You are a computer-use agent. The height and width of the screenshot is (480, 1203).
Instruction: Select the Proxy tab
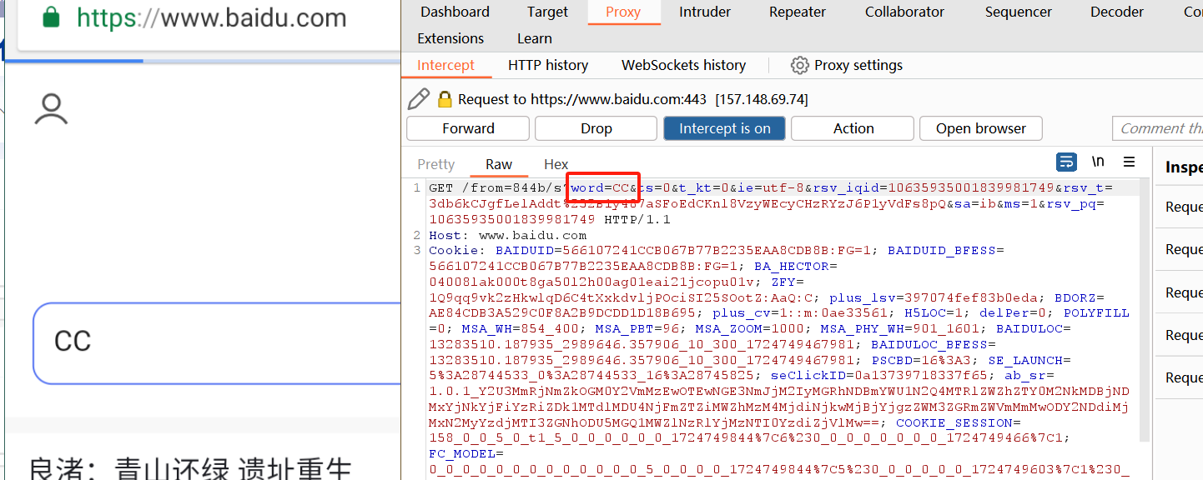623,12
